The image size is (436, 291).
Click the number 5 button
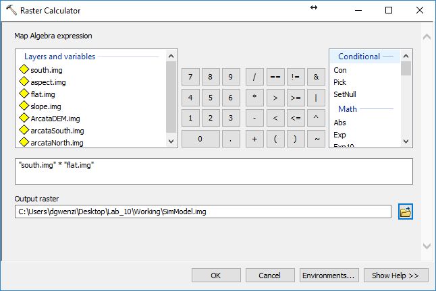(211, 98)
